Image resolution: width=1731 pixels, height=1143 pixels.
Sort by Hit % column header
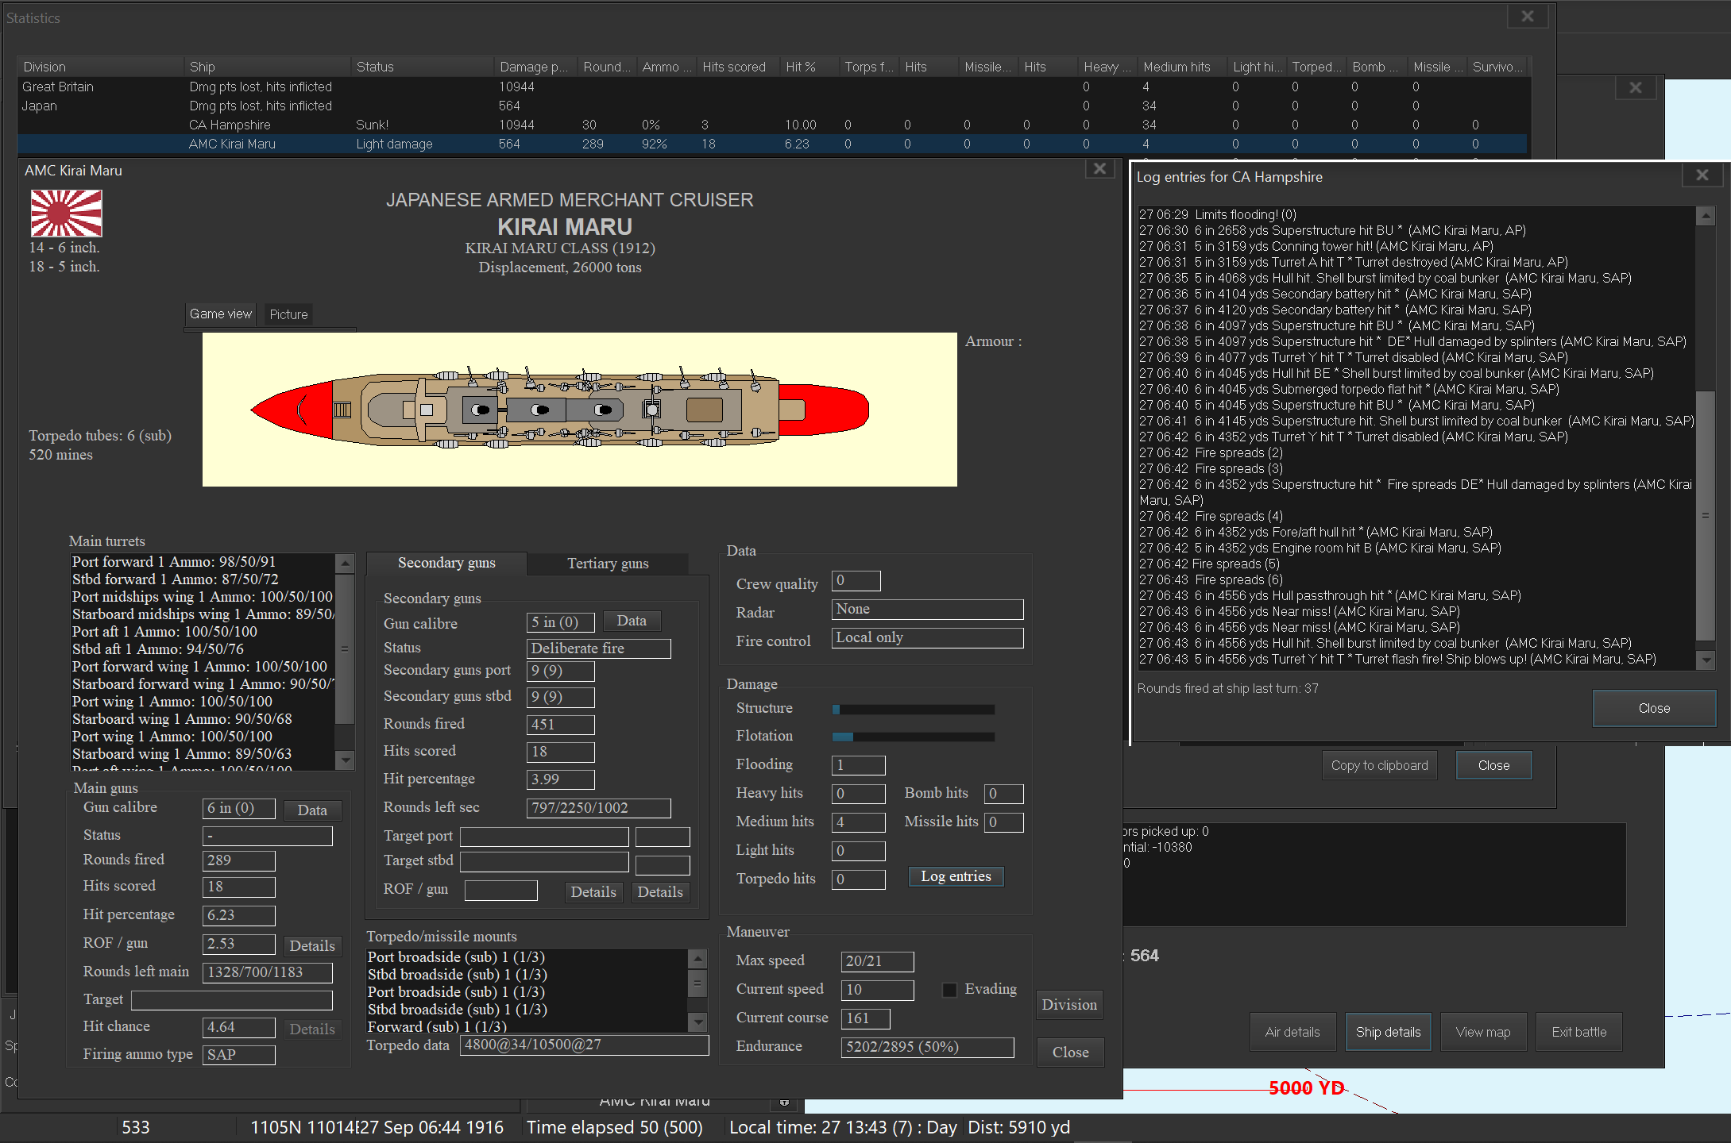pos(809,67)
